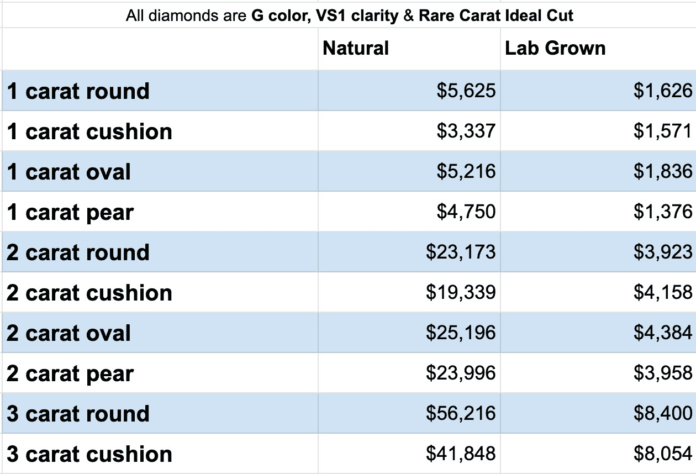Select the '3 carat round' row label

tap(78, 414)
